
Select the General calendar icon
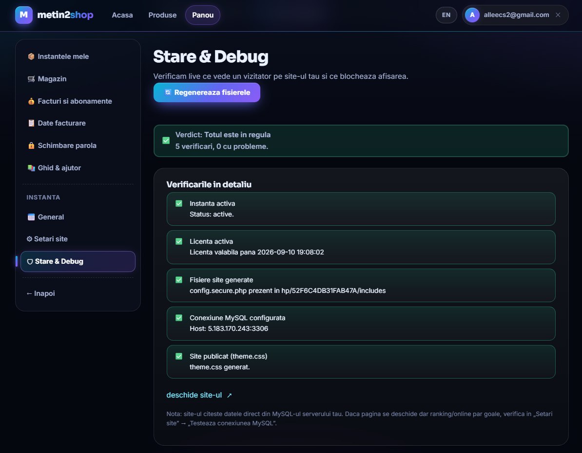[31, 217]
